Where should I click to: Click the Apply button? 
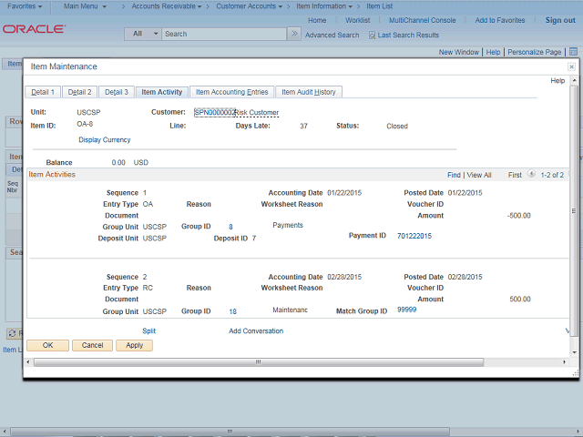click(134, 346)
